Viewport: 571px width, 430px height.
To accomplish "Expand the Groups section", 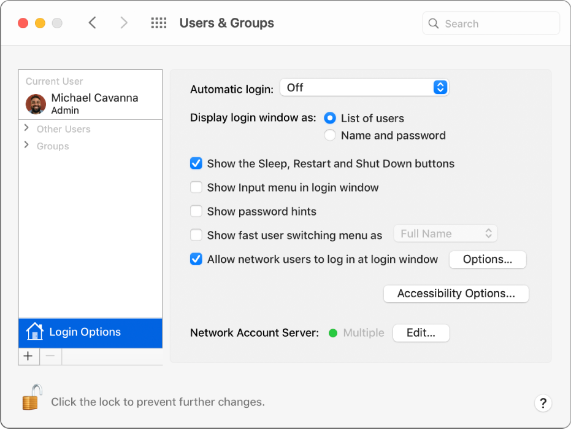I will 26,146.
